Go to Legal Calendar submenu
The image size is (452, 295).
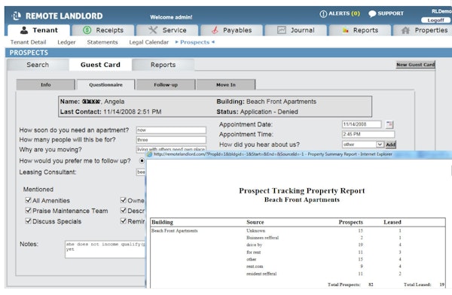148,42
